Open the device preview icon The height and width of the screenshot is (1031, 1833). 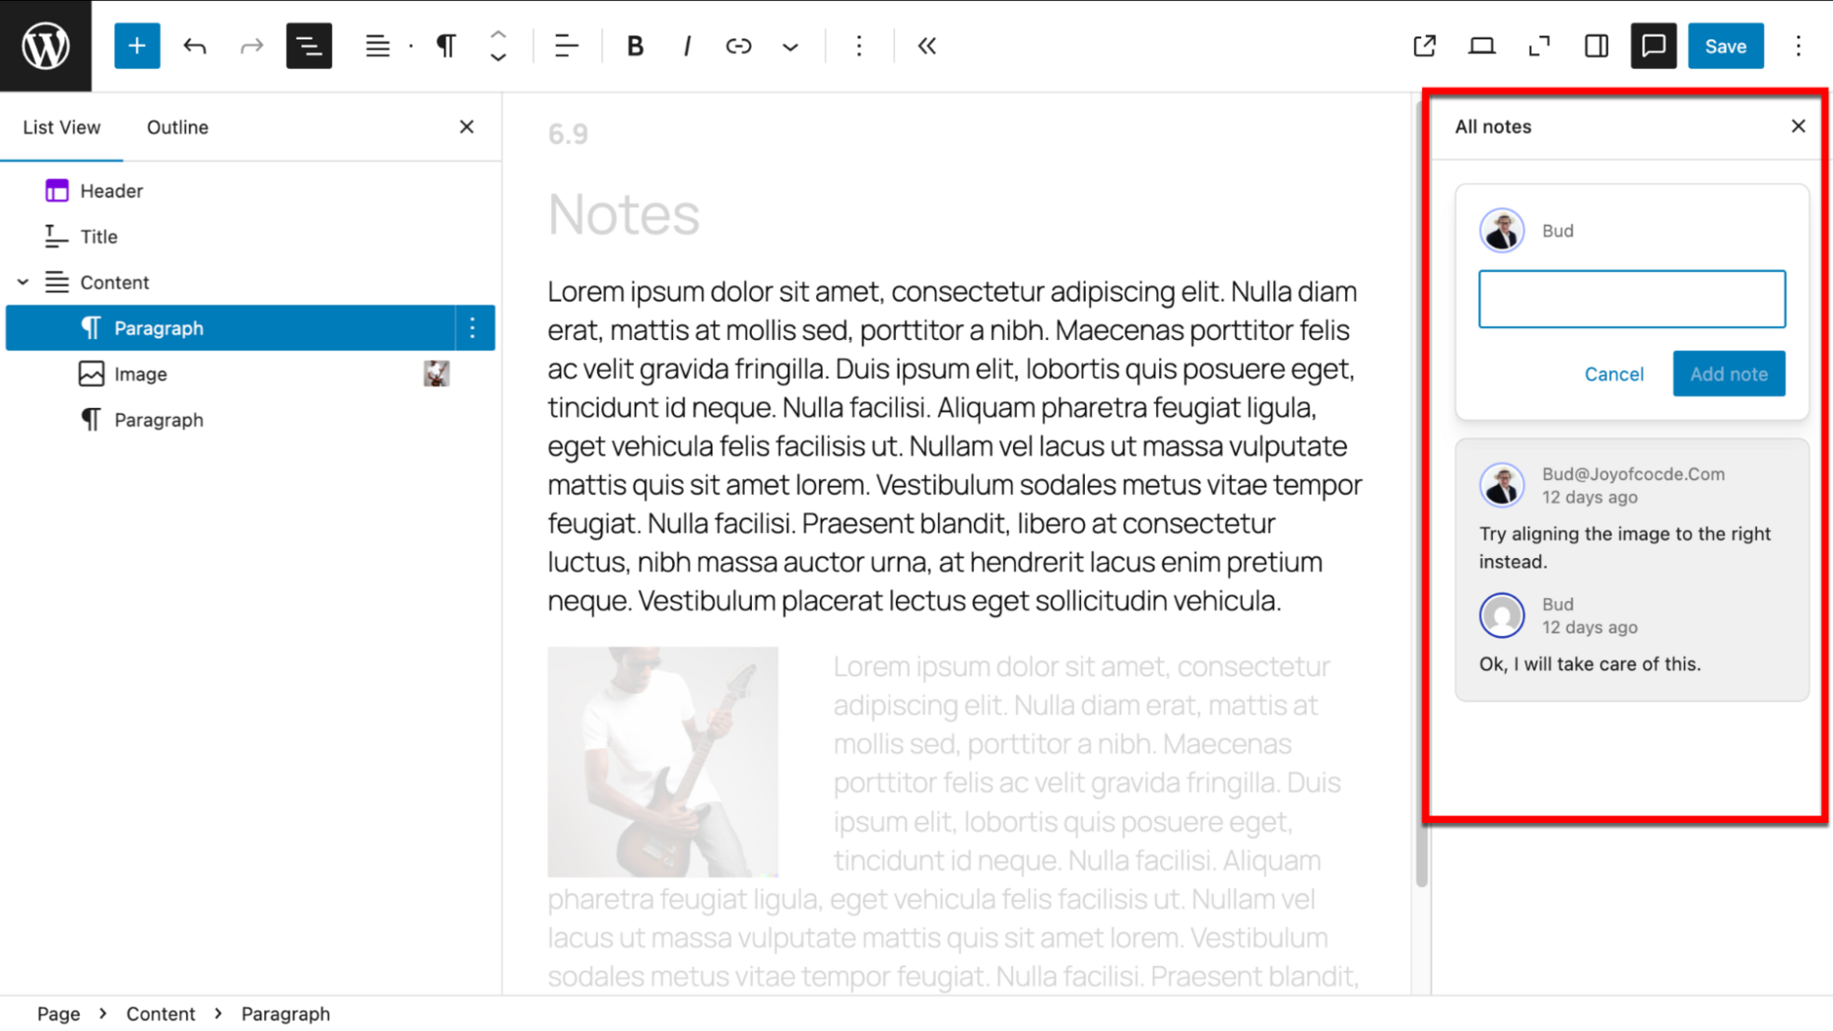[1481, 46]
